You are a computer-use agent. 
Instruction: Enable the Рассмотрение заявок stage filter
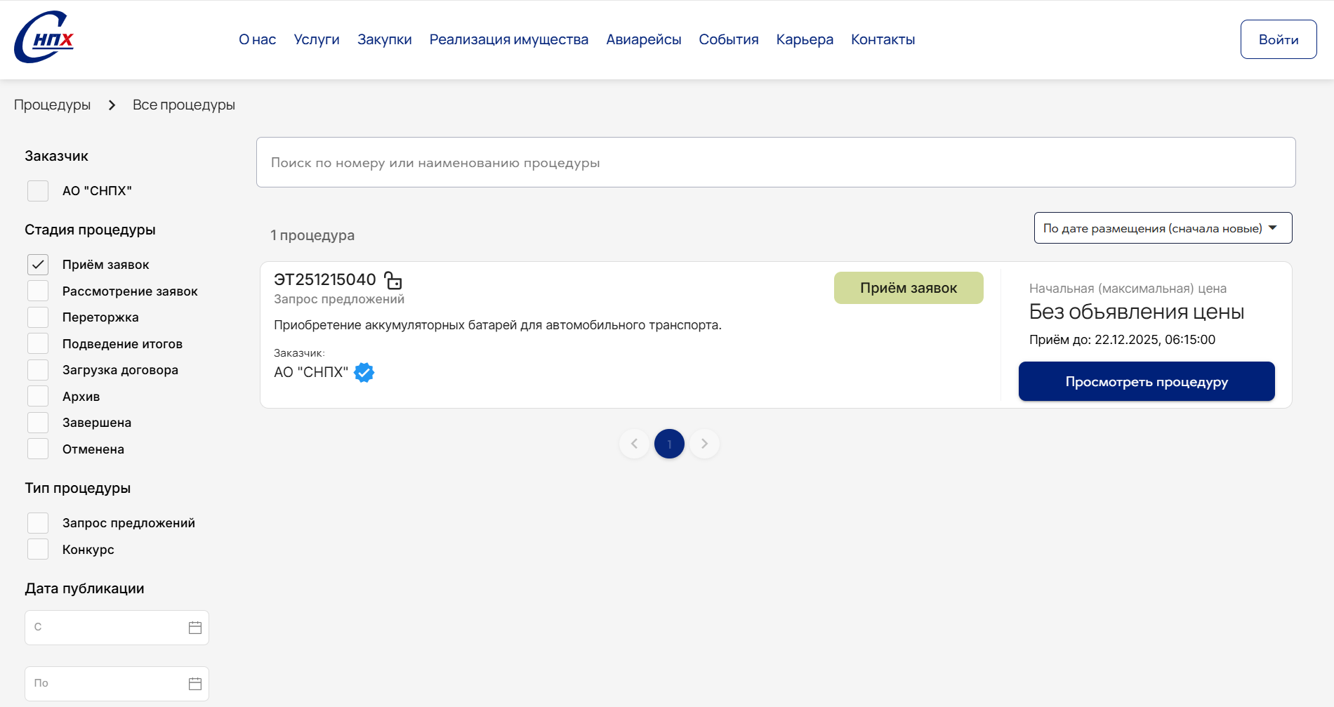[38, 291]
